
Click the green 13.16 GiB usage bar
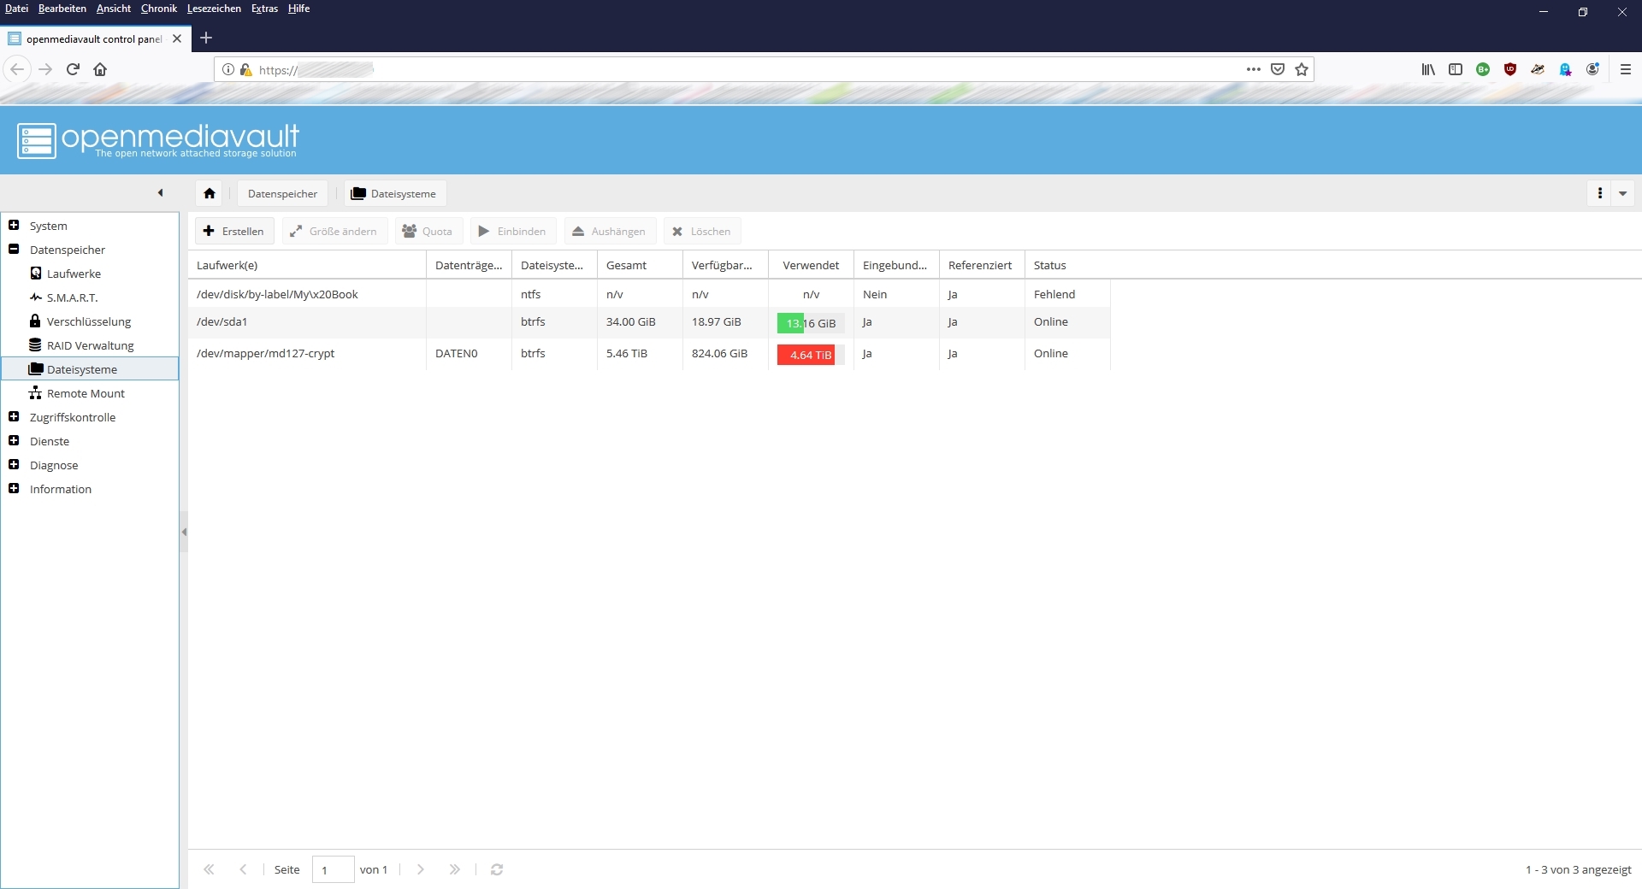811,323
